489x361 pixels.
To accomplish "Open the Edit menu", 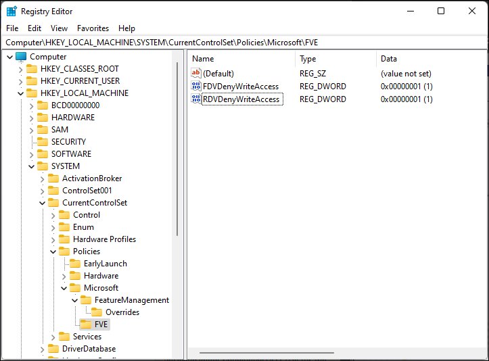I will click(34, 28).
